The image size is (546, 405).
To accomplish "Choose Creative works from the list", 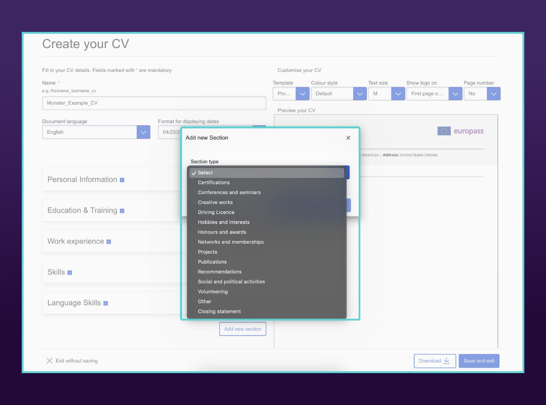I will tap(267, 202).
